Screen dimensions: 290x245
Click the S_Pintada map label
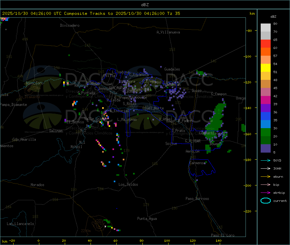[86, 93]
